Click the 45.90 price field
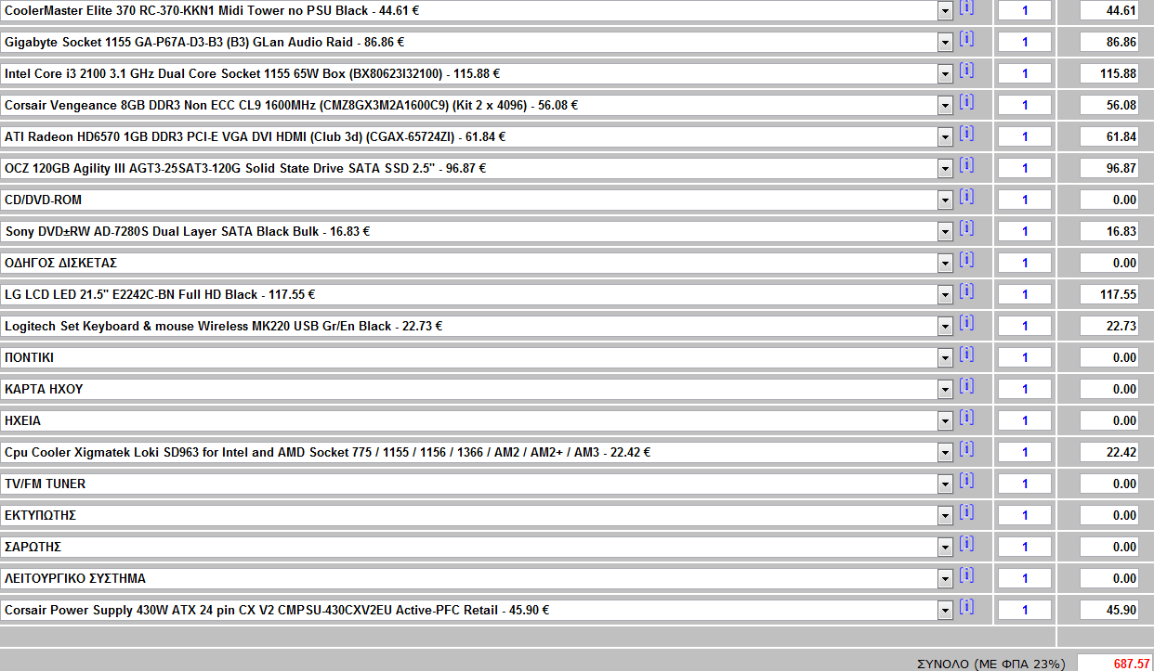This screenshot has width=1154, height=671. [1109, 611]
